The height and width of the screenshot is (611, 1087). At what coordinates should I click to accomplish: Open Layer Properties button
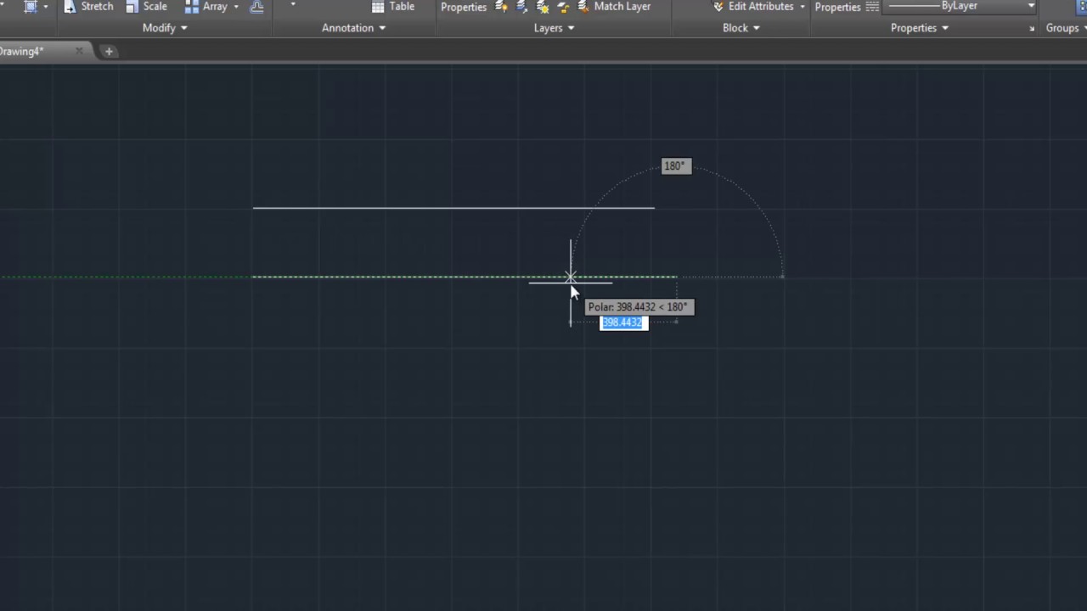coord(464,7)
